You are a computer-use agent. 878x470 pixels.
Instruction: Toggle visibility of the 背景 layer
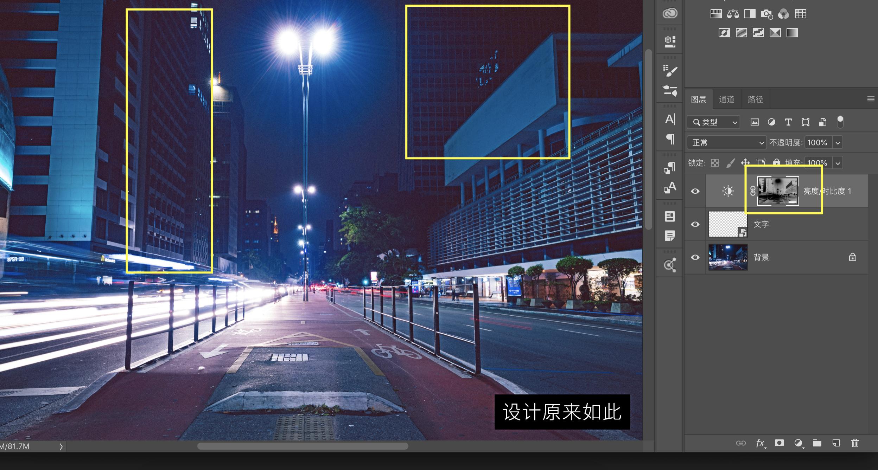pyautogui.click(x=695, y=257)
